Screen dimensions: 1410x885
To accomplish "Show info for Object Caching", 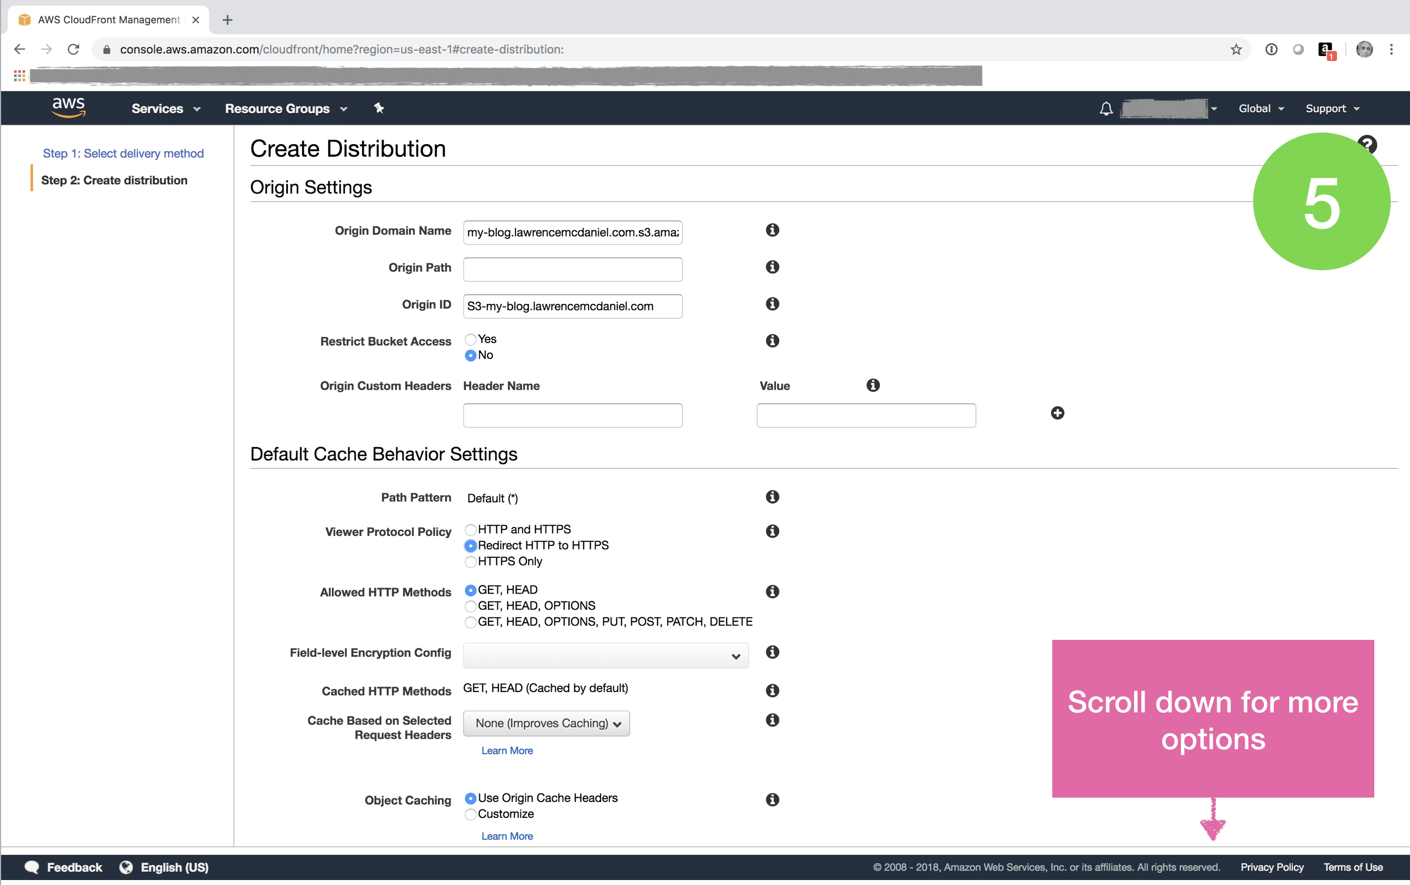I will pos(772,800).
